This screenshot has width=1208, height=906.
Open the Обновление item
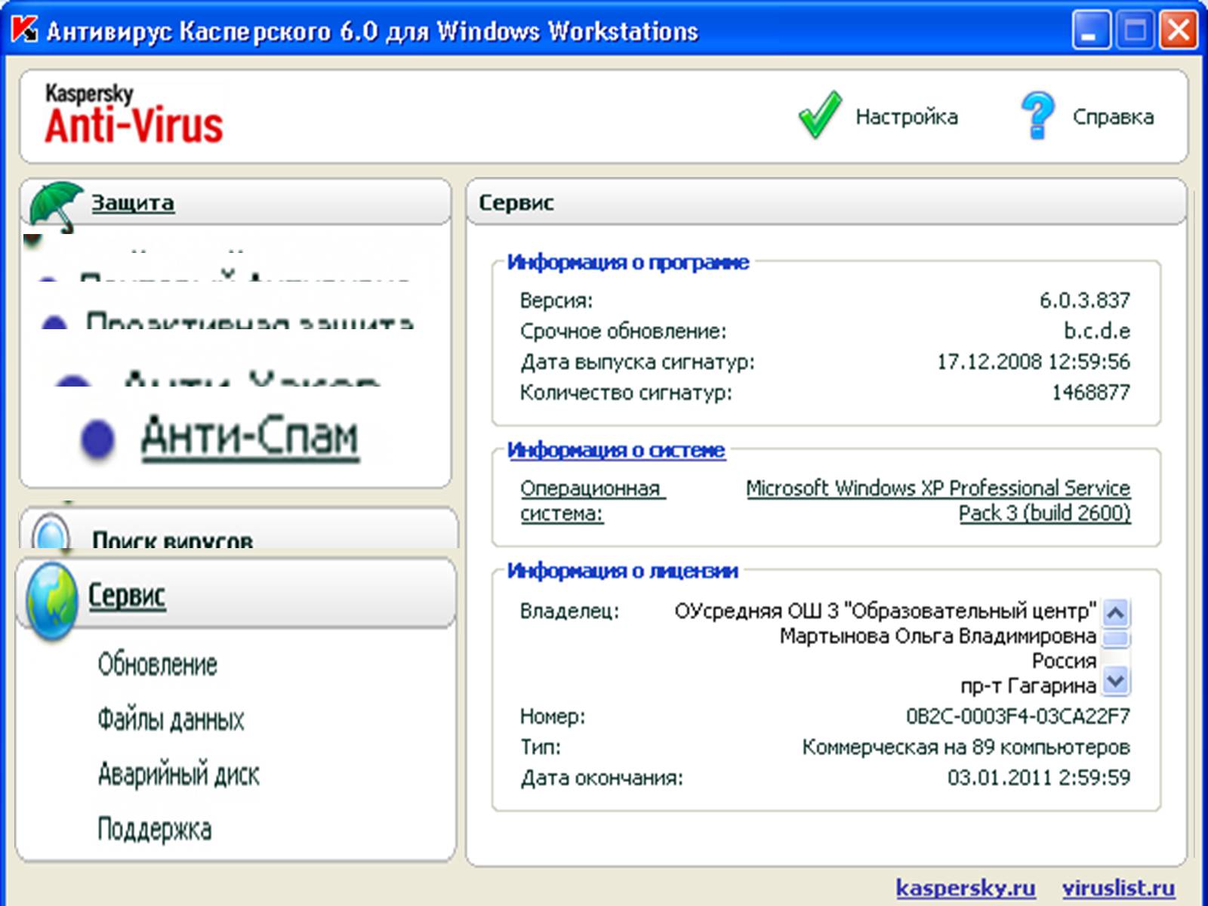pyautogui.click(x=157, y=664)
